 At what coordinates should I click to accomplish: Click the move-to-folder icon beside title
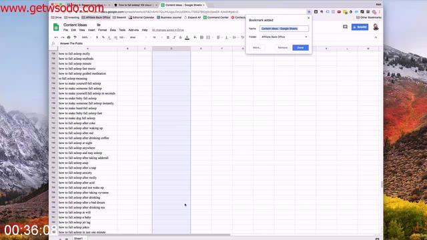click(x=99, y=25)
